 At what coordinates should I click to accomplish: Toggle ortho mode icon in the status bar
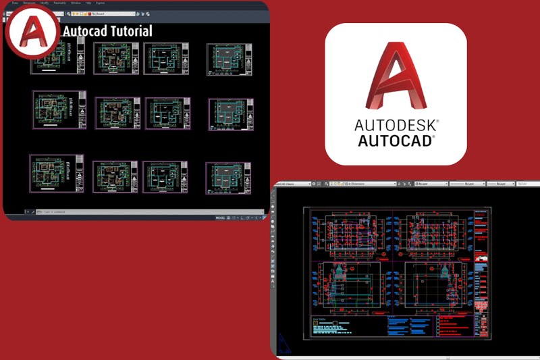[x=242, y=217]
